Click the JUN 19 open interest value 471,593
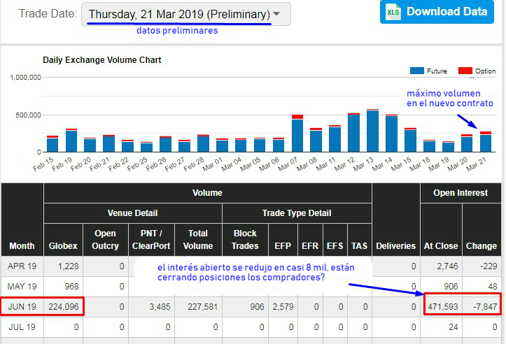This screenshot has width=506, height=344. tap(440, 306)
